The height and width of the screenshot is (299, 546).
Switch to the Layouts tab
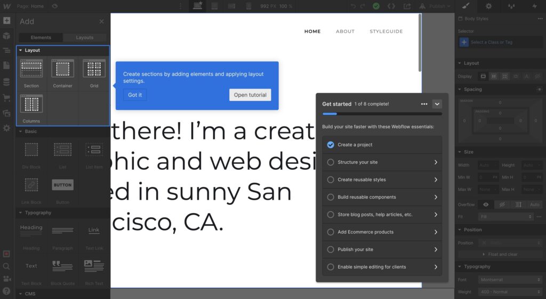[x=85, y=37]
